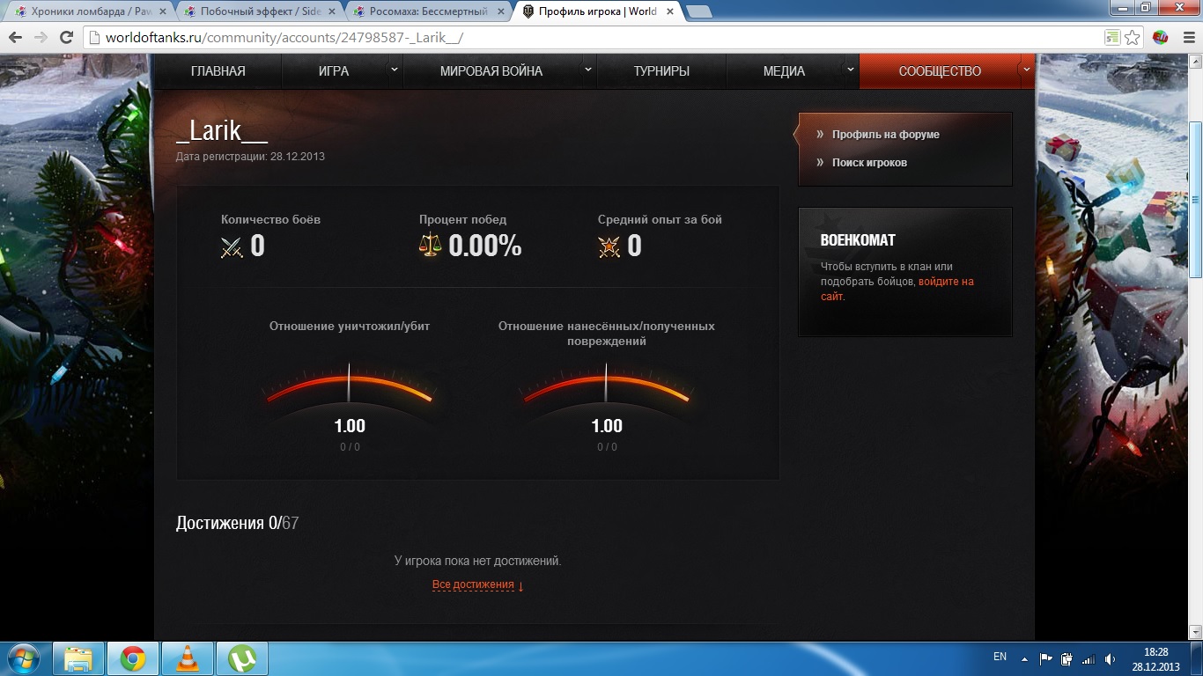Click the Средний опыт за бой label
The image size is (1203, 676).
coord(660,219)
